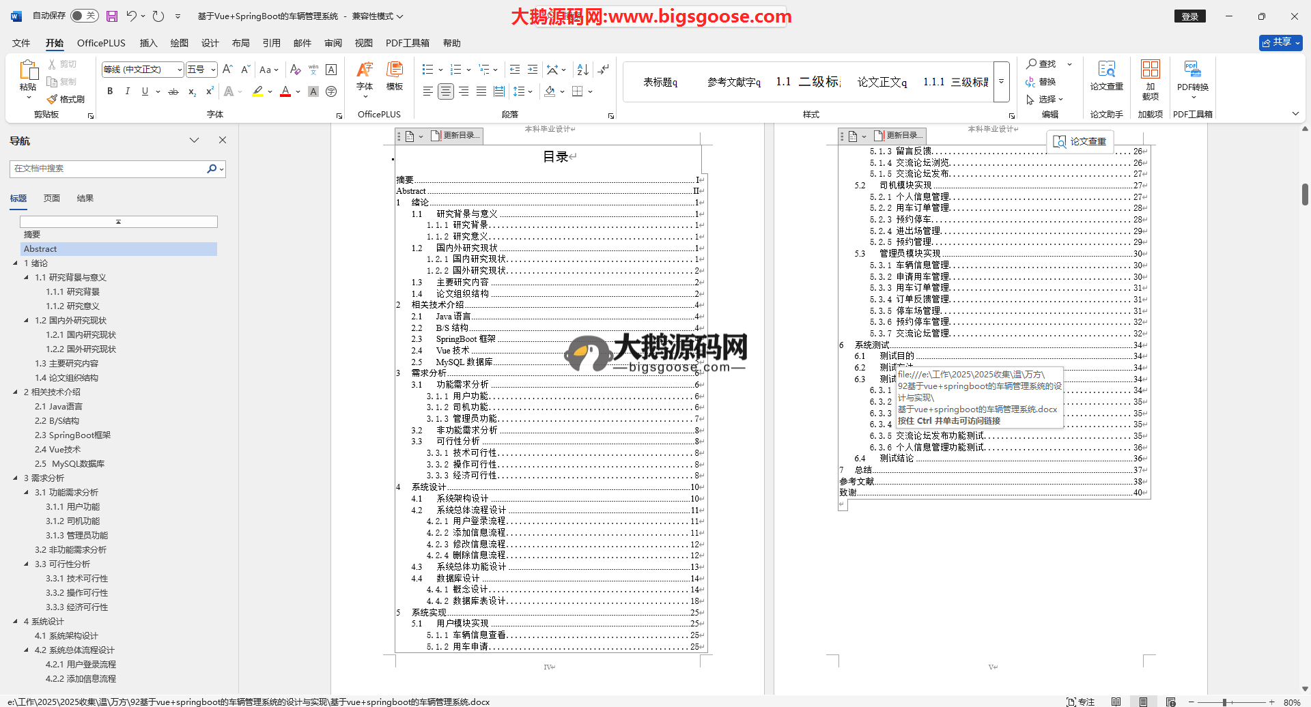Click the 更新目录 button on left page
This screenshot has height=707, width=1311.
pos(457,136)
